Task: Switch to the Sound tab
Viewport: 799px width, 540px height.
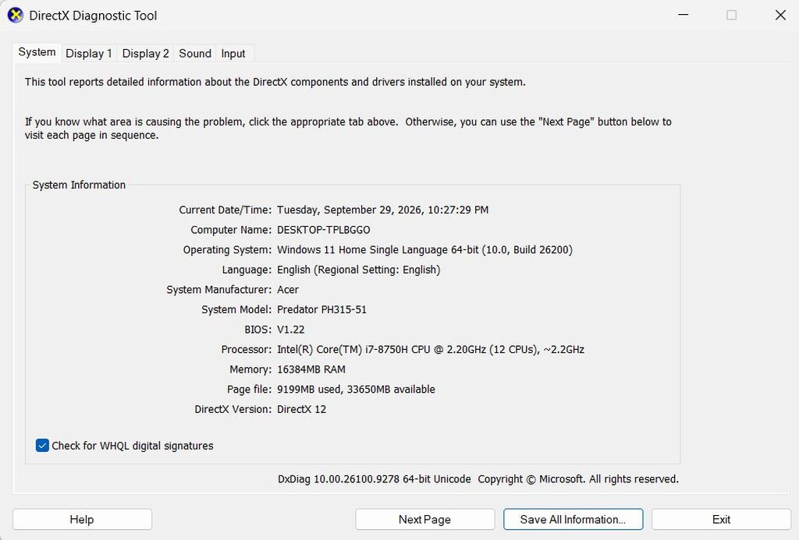Action: click(x=194, y=54)
